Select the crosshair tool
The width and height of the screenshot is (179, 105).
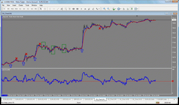tap(45, 9)
